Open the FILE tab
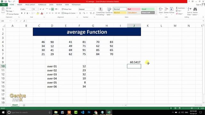This screenshot has width=205, height=115. pyautogui.click(x=4, y=5)
